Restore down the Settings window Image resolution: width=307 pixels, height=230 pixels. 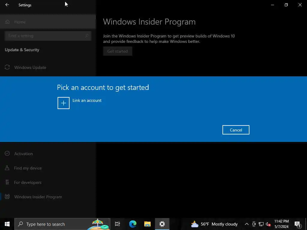pyautogui.click(x=286, y=5)
